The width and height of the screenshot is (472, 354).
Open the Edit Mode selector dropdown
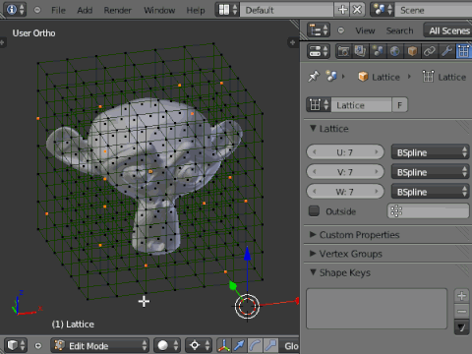click(x=99, y=345)
